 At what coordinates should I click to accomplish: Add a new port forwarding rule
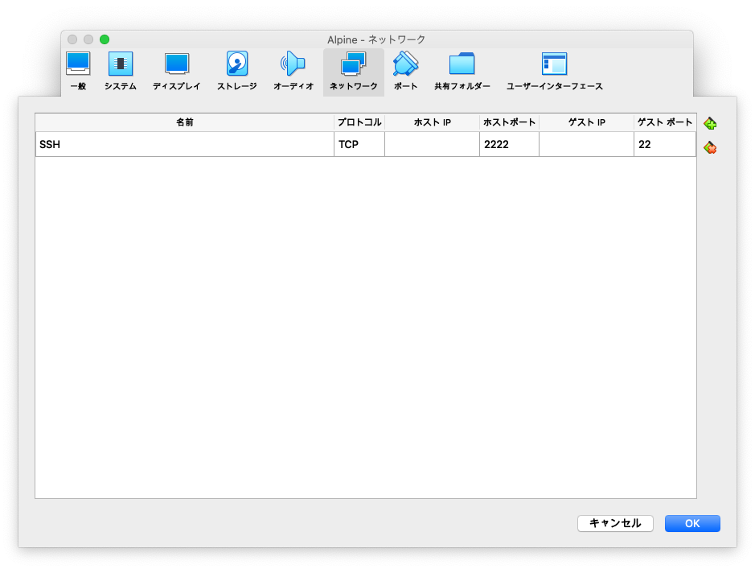click(x=710, y=124)
